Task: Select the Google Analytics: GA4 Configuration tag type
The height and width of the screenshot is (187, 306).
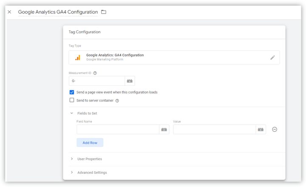Action: pyautogui.click(x=174, y=58)
